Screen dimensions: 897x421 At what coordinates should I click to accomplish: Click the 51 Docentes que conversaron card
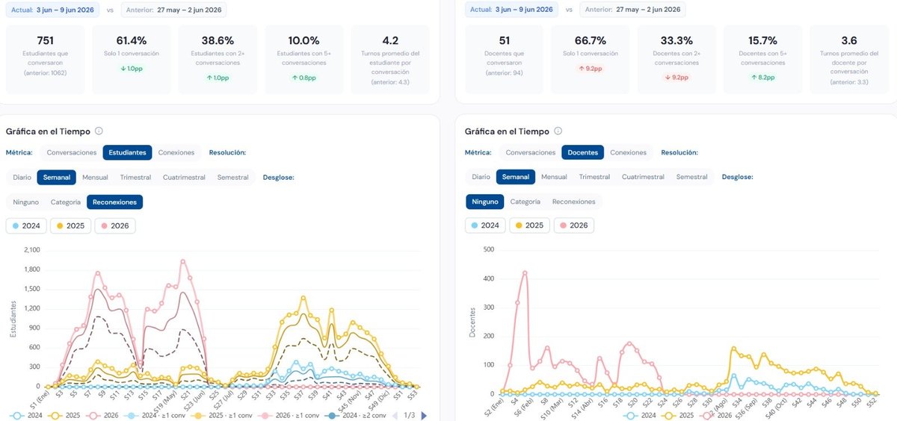pyautogui.click(x=504, y=59)
